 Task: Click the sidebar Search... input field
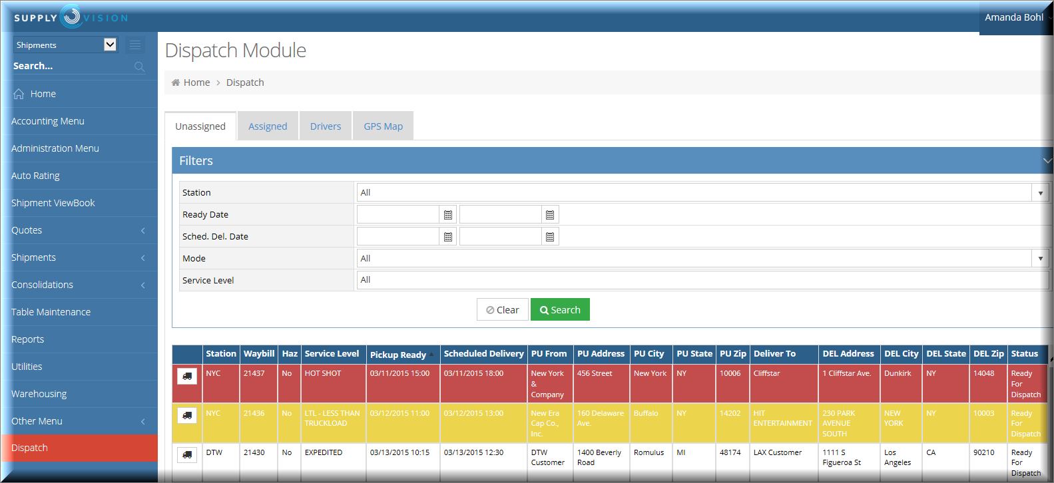72,66
